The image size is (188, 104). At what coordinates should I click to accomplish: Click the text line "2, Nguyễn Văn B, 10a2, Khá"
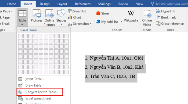114,67
